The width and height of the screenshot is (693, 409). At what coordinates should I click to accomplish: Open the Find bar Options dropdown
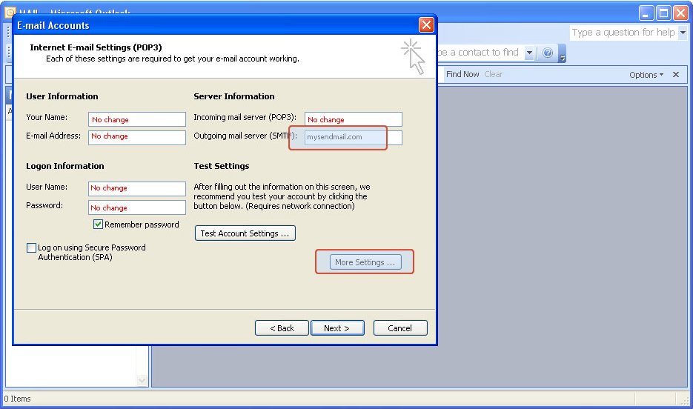click(646, 75)
